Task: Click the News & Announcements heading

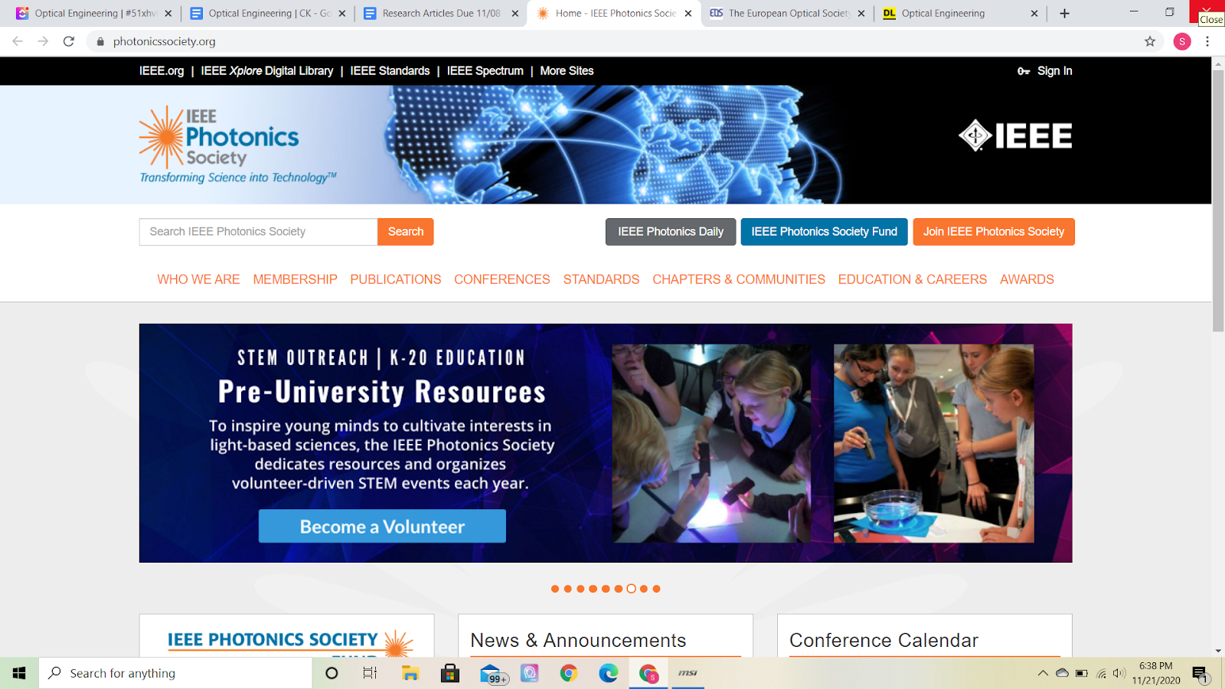Action: [578, 640]
